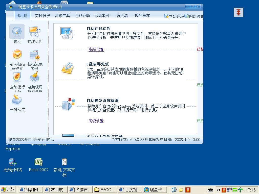Select the 瑞星卡 taskbar button
The width and height of the screenshot is (259, 194).
tap(155, 190)
